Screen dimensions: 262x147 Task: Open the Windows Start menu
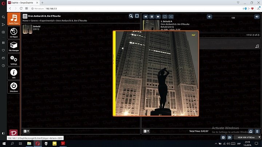(4, 143)
